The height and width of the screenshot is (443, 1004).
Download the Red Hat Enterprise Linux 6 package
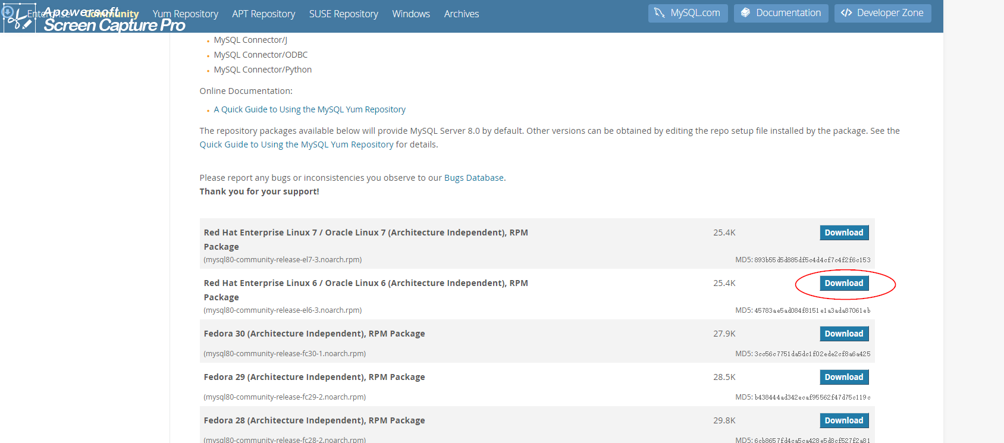tap(844, 283)
